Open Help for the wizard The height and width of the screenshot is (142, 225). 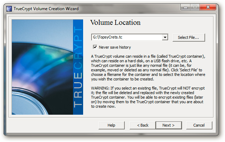(111, 125)
